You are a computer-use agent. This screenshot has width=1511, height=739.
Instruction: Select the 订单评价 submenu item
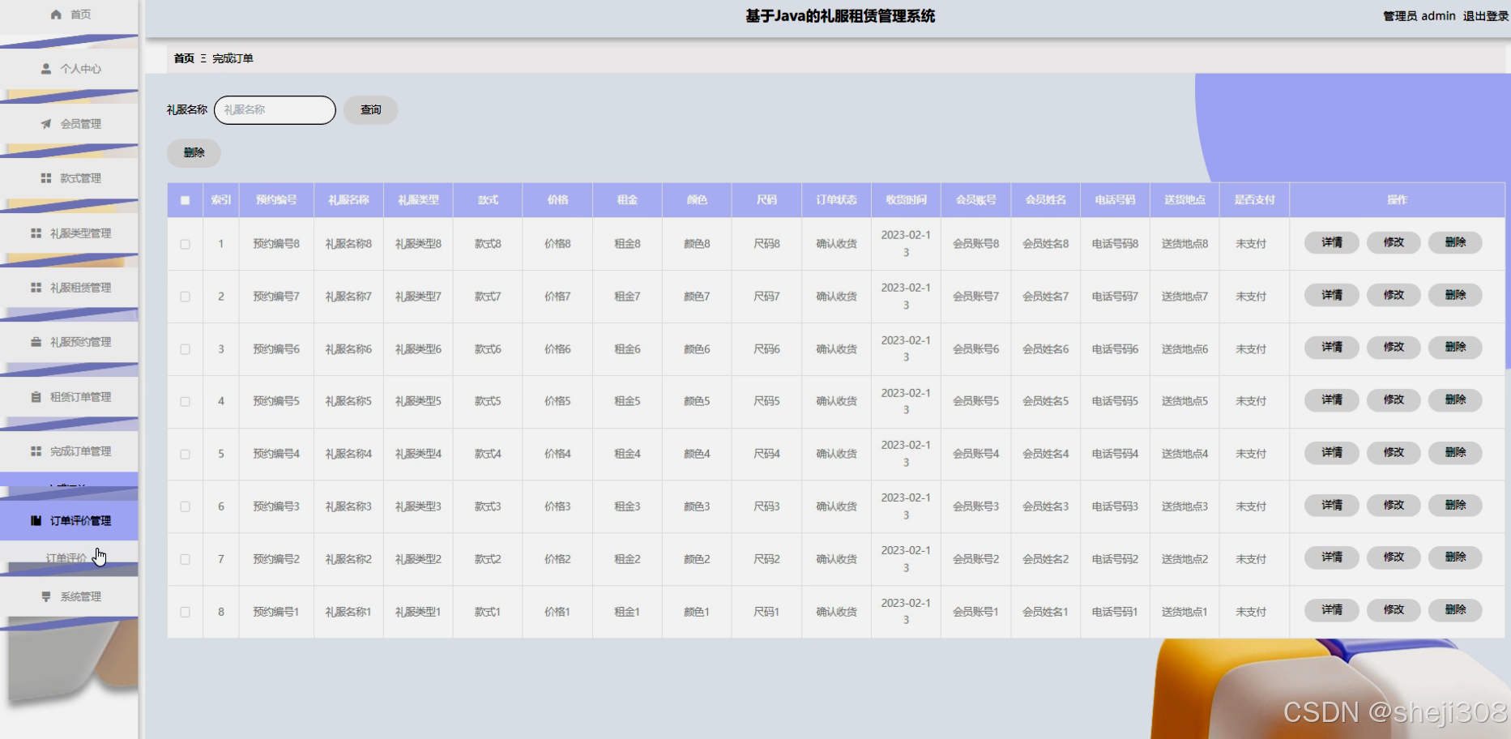[x=65, y=557]
